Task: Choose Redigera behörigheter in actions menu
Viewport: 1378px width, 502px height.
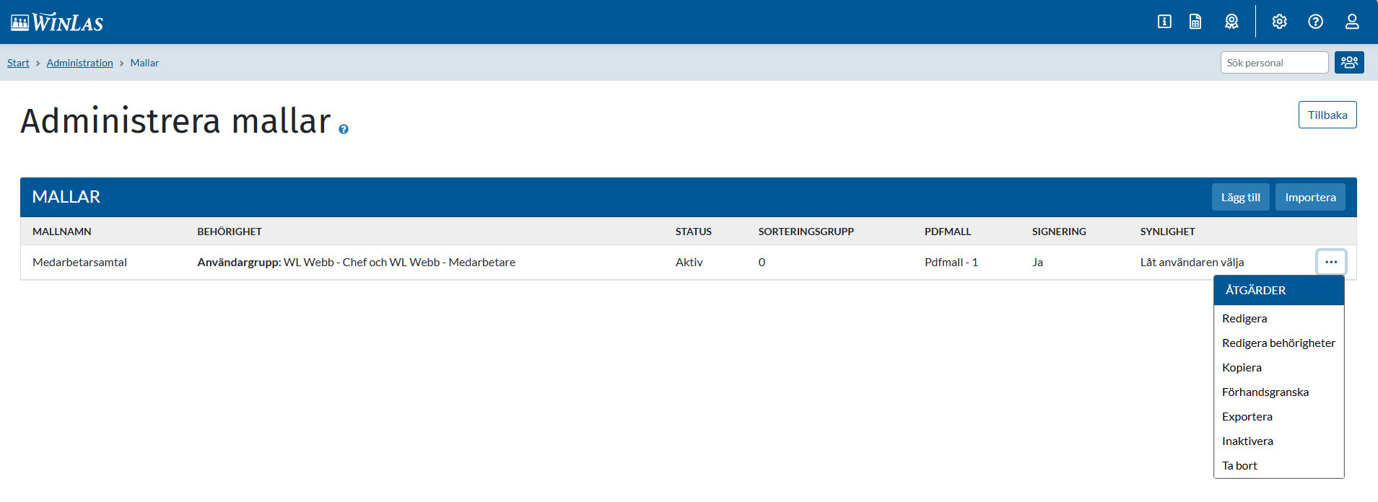Action: 1278,343
